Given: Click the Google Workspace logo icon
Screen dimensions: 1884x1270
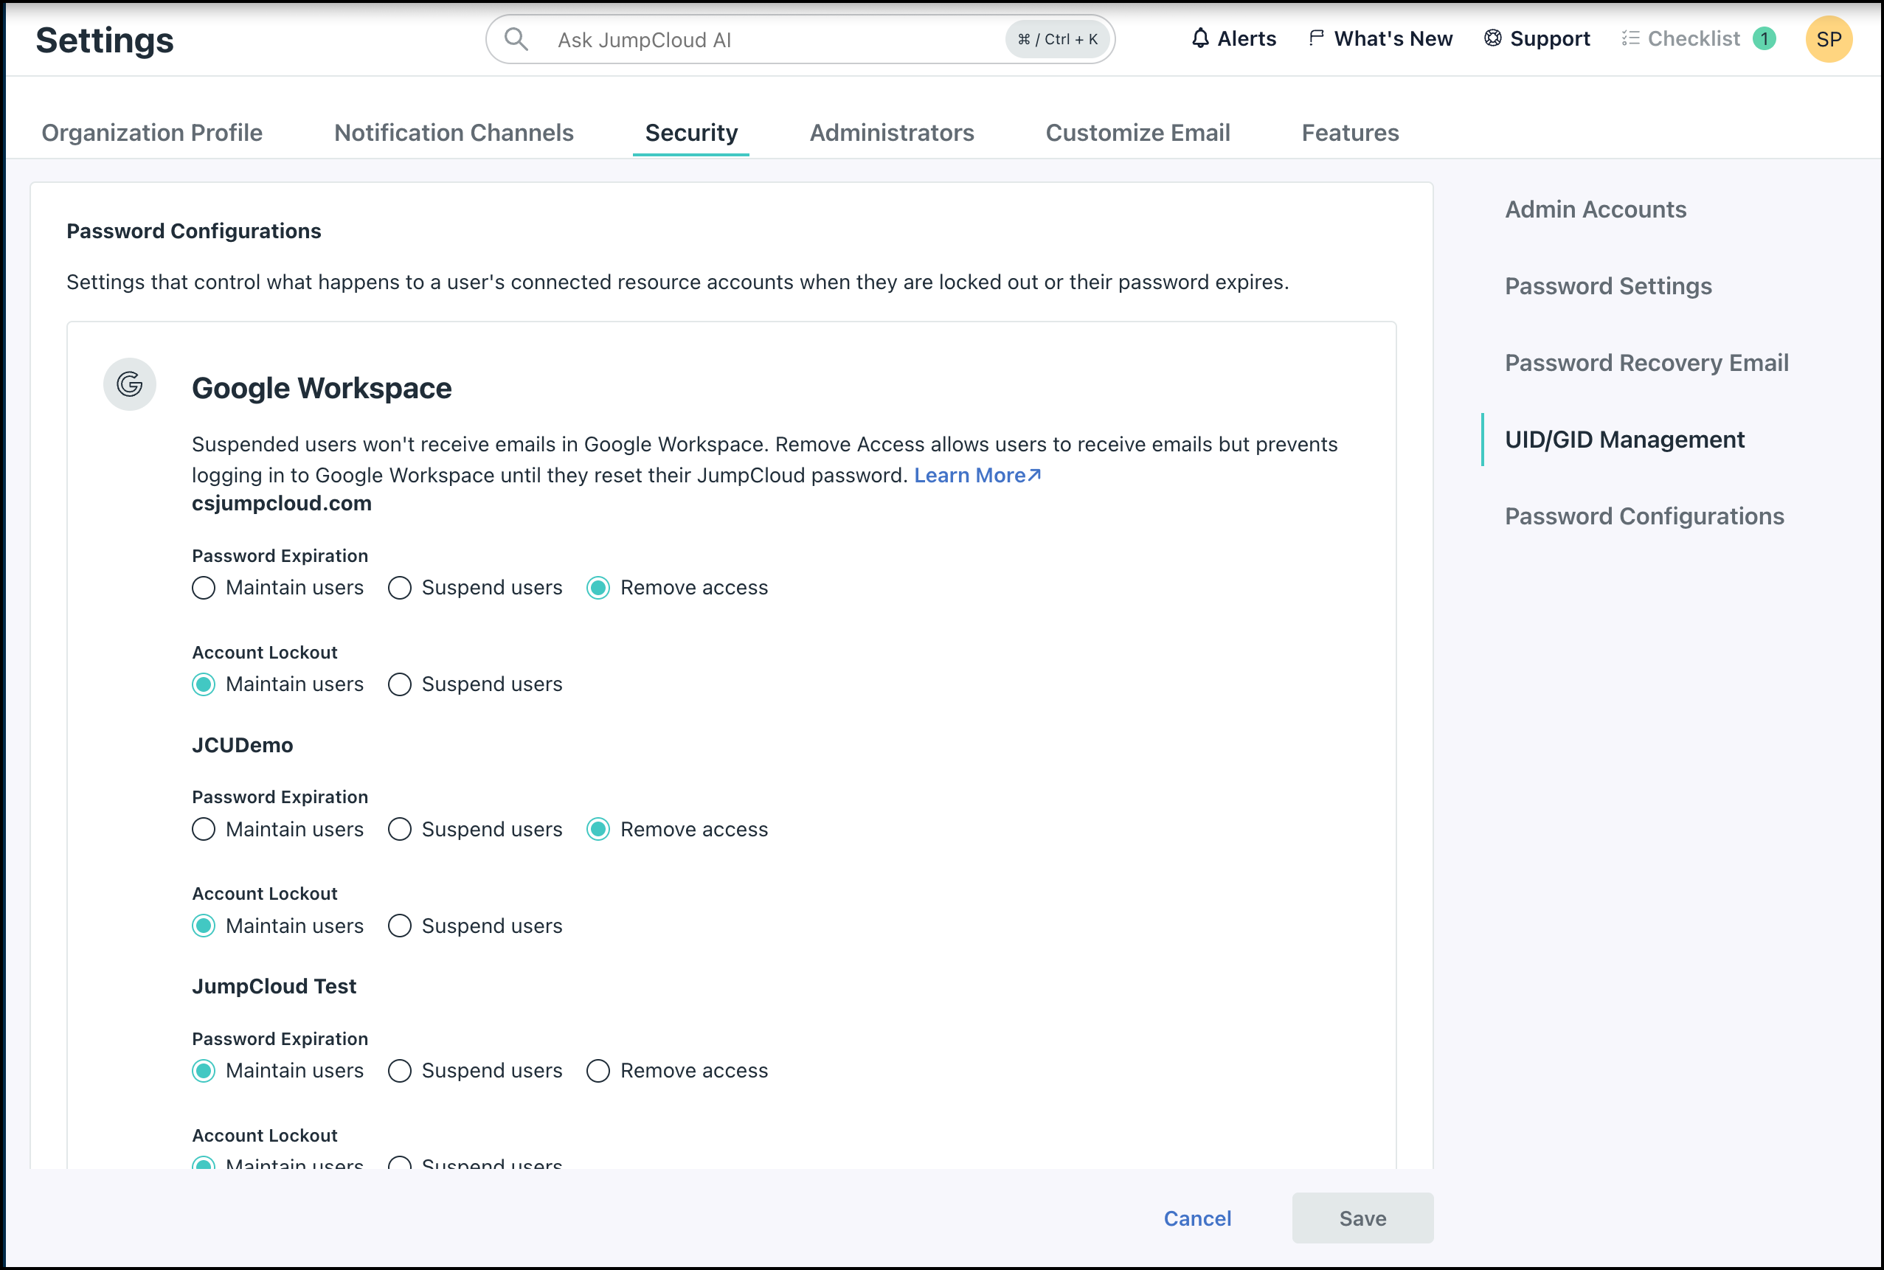Looking at the screenshot, I should [x=130, y=384].
